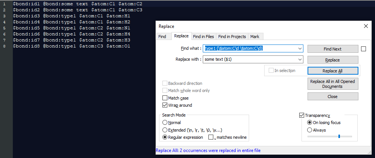The image size is (375, 158).
Task: Select Extended search mode
Action: [x=165, y=130]
